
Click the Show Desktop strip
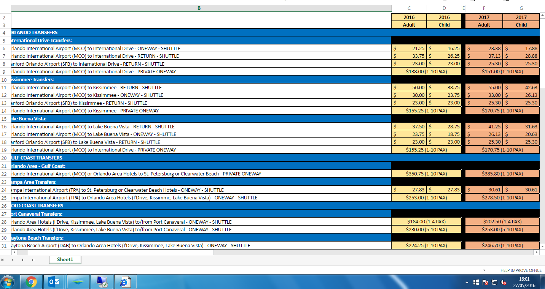click(542, 282)
